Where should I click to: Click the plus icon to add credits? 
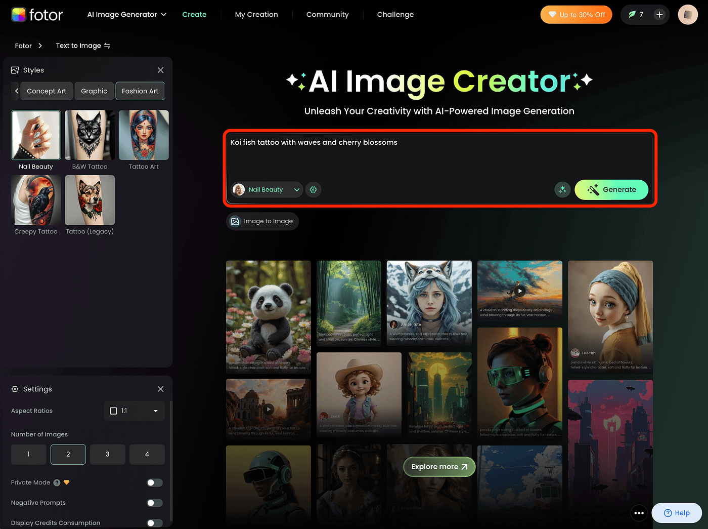tap(659, 15)
